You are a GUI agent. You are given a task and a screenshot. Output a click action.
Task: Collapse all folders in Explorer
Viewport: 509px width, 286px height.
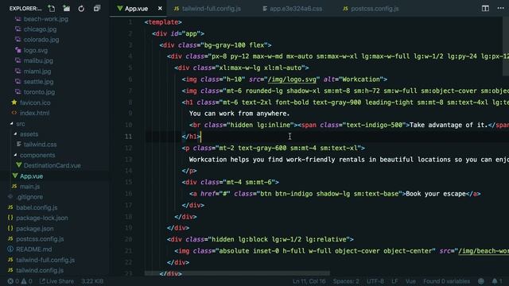[x=96, y=9]
